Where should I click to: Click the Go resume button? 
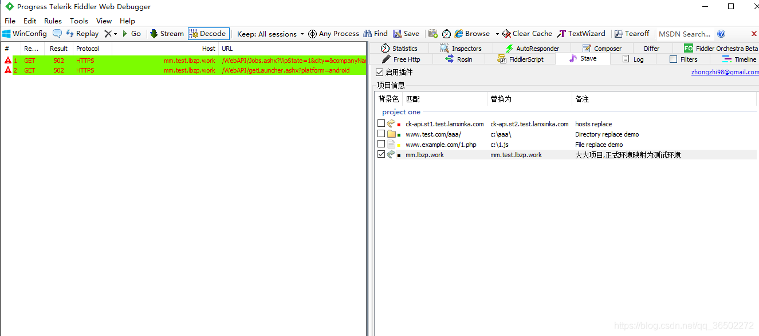131,34
